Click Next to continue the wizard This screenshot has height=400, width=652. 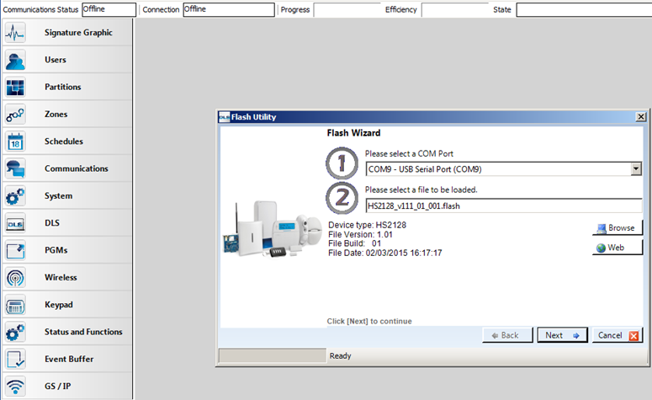562,335
